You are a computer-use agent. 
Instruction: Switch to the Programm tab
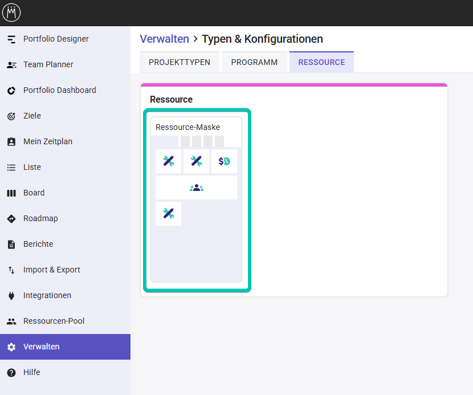point(254,62)
